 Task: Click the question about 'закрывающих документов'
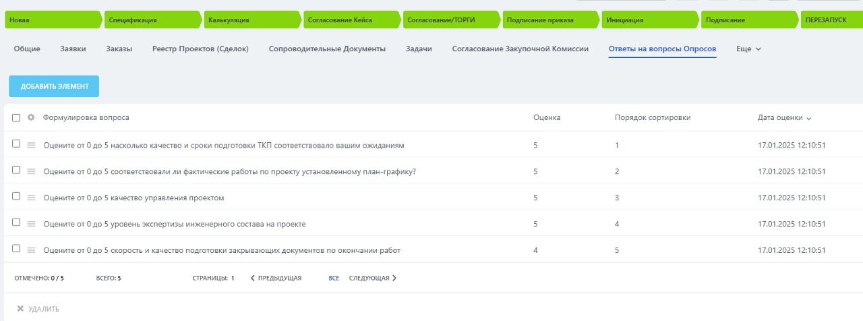coord(222,250)
